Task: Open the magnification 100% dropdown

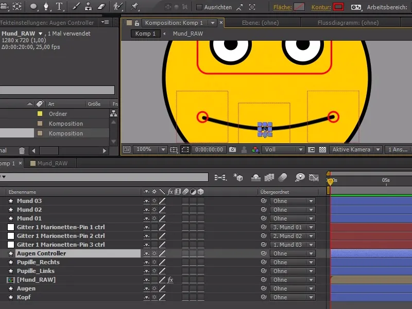Action: tap(150, 149)
